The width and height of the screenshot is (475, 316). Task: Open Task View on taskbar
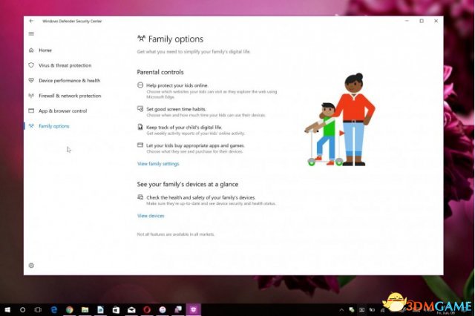(38, 309)
